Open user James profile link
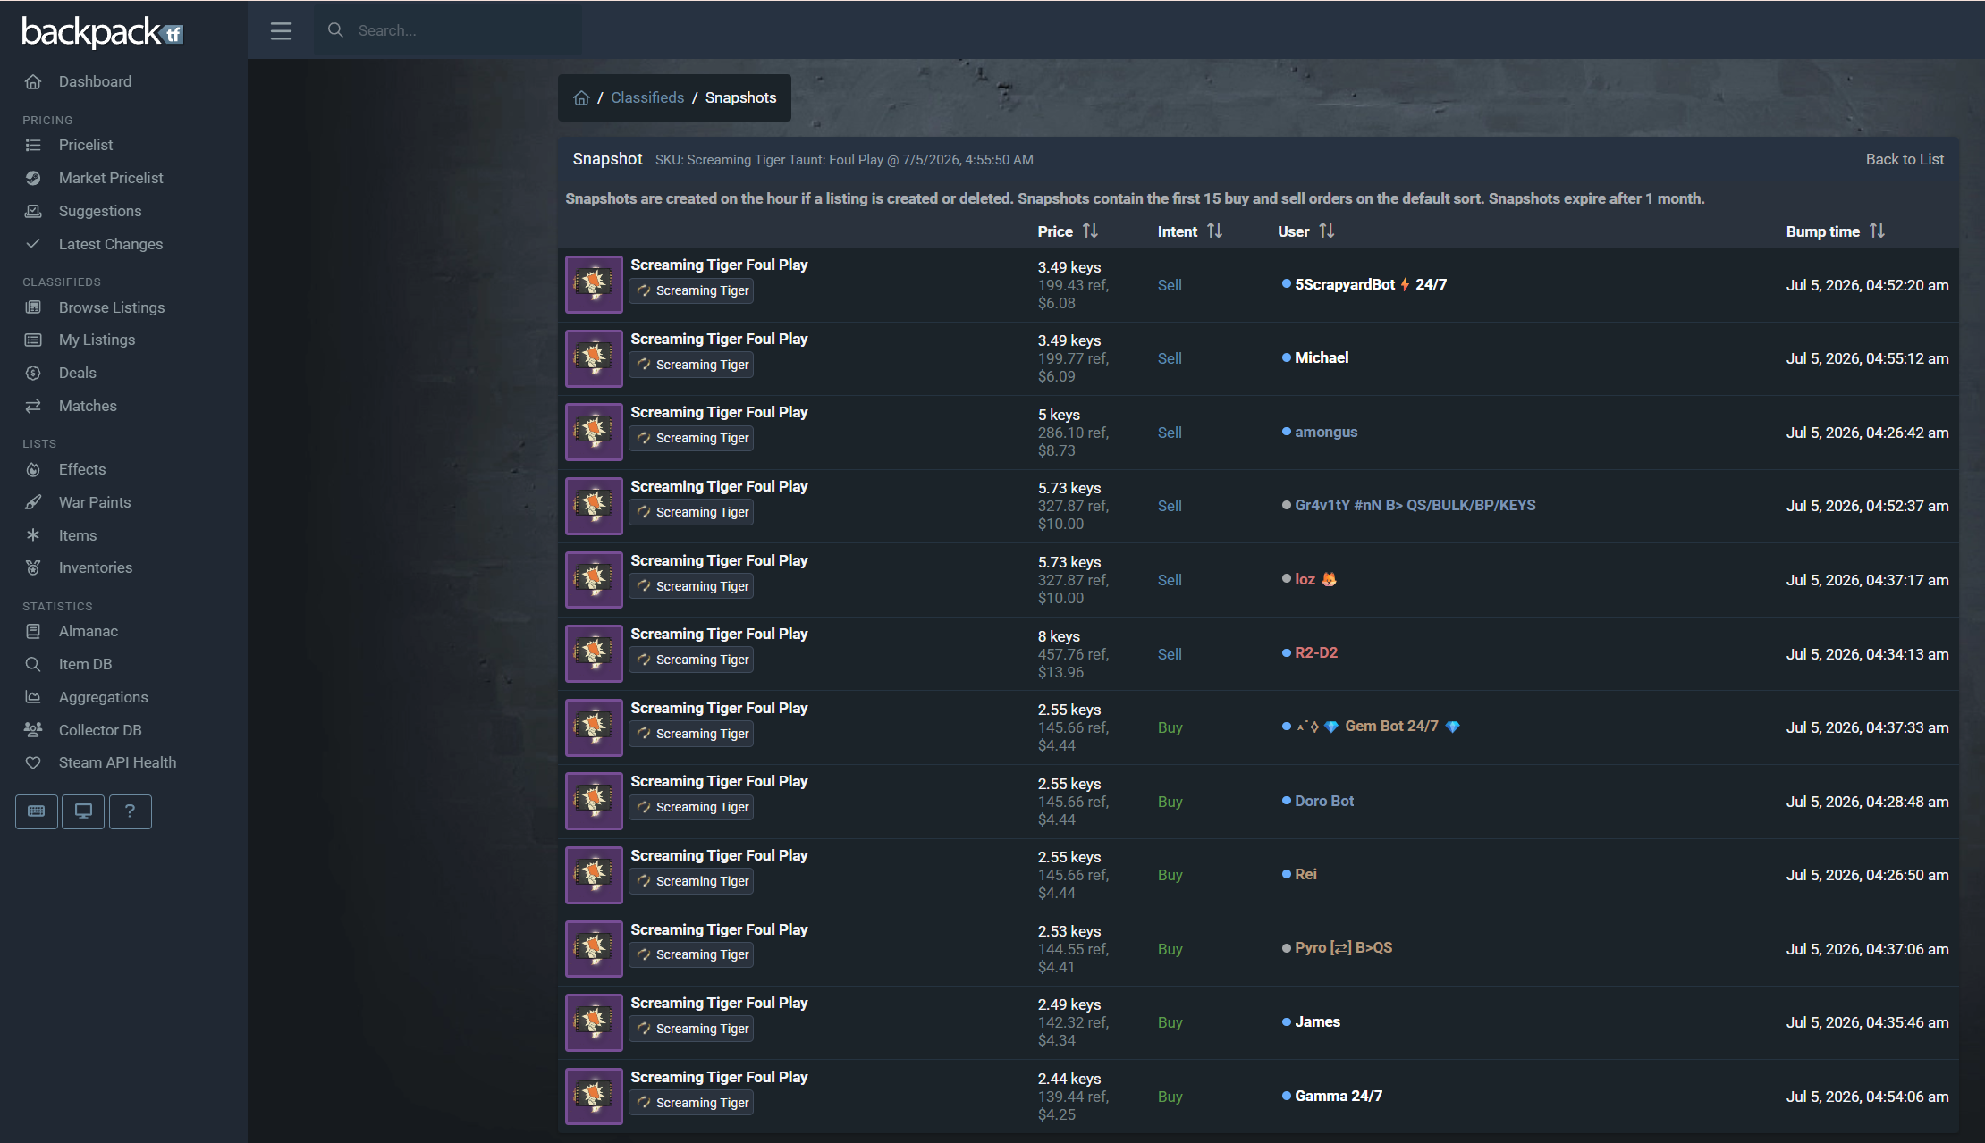The width and height of the screenshot is (1985, 1143). coord(1317,1022)
